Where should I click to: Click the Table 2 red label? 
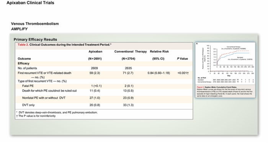(23, 45)
